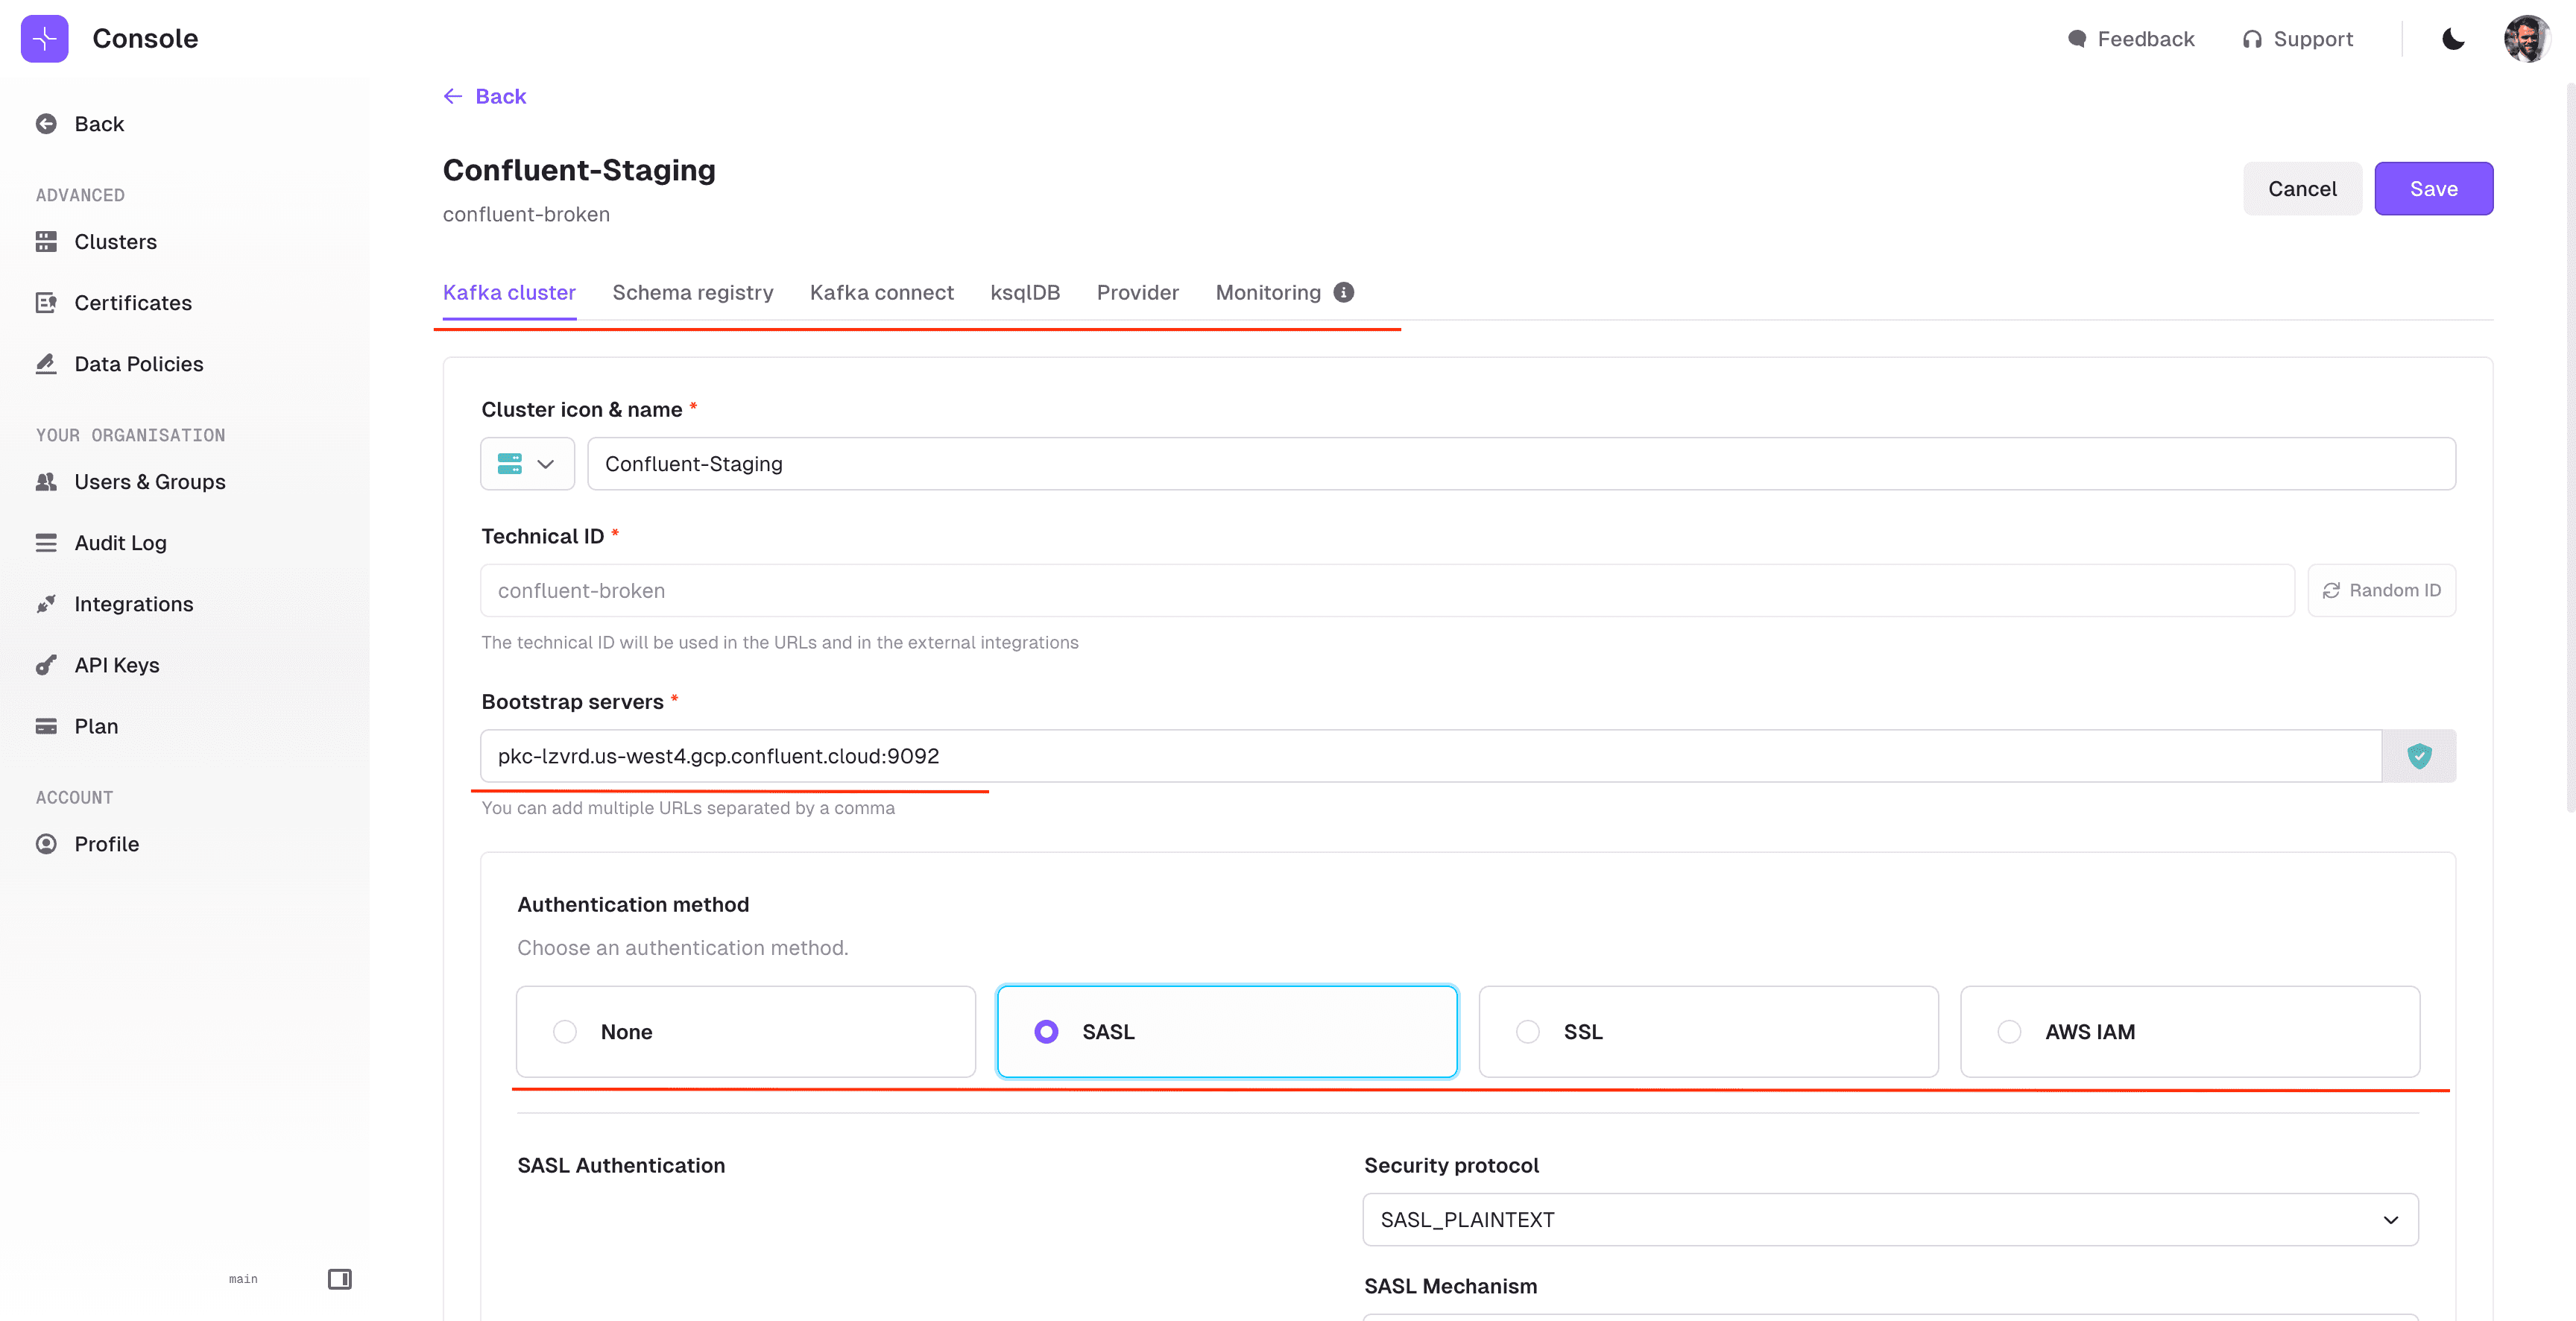Collapse sidebar using panel icon
This screenshot has height=1321, width=2576.
(x=339, y=1279)
